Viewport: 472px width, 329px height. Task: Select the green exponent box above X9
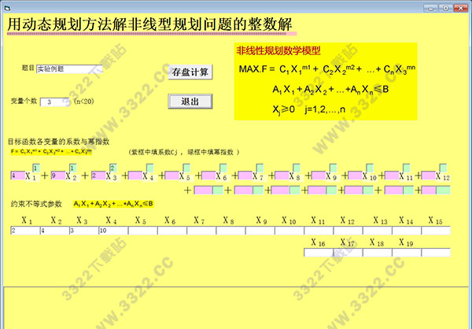point(333,168)
